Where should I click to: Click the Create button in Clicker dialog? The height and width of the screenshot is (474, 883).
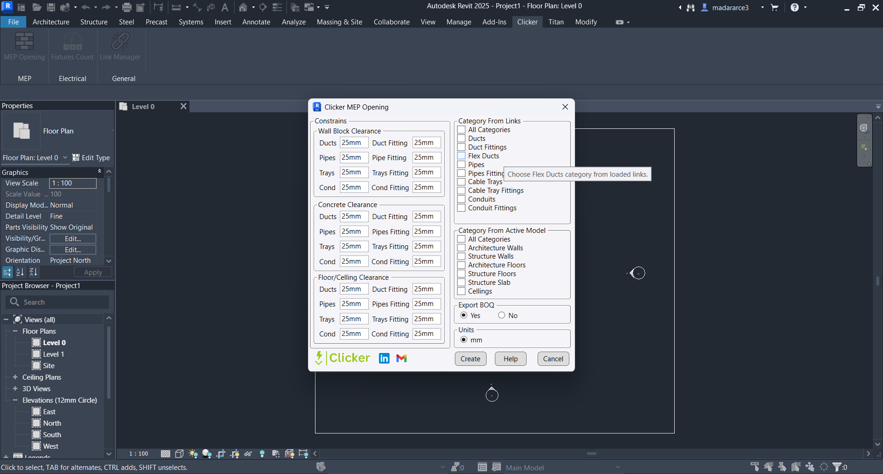coord(470,359)
